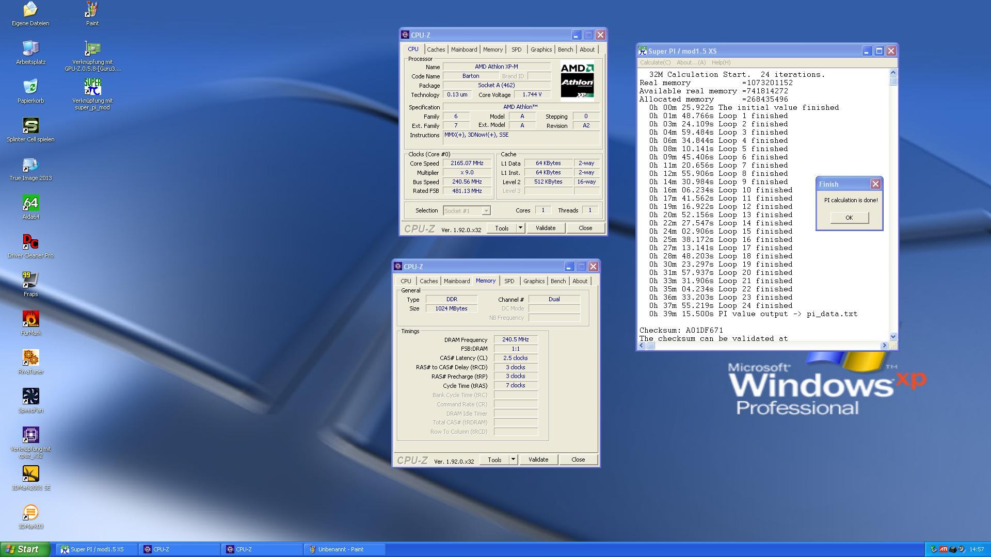Switch to the SPD tab in lower CPU-Z
The width and height of the screenshot is (991, 557).
point(509,281)
